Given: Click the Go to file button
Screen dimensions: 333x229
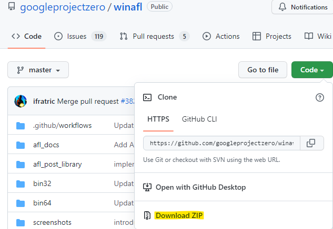Looking at the screenshot, I should click(263, 70).
